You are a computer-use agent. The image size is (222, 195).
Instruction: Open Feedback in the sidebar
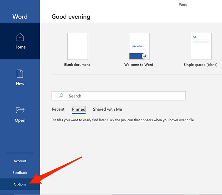pos(20,172)
